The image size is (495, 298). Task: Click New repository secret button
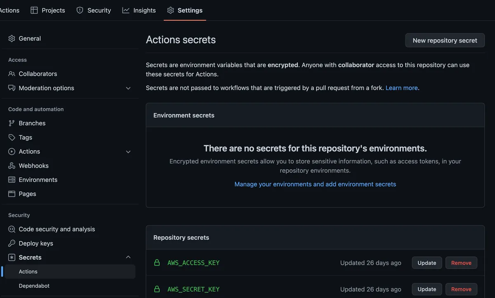(x=445, y=40)
